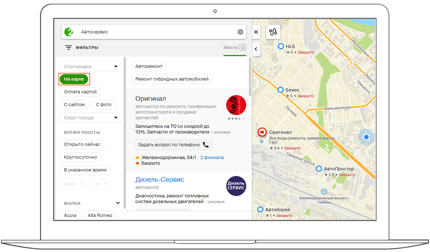Open the Чт weekday dropdown

[100, 184]
